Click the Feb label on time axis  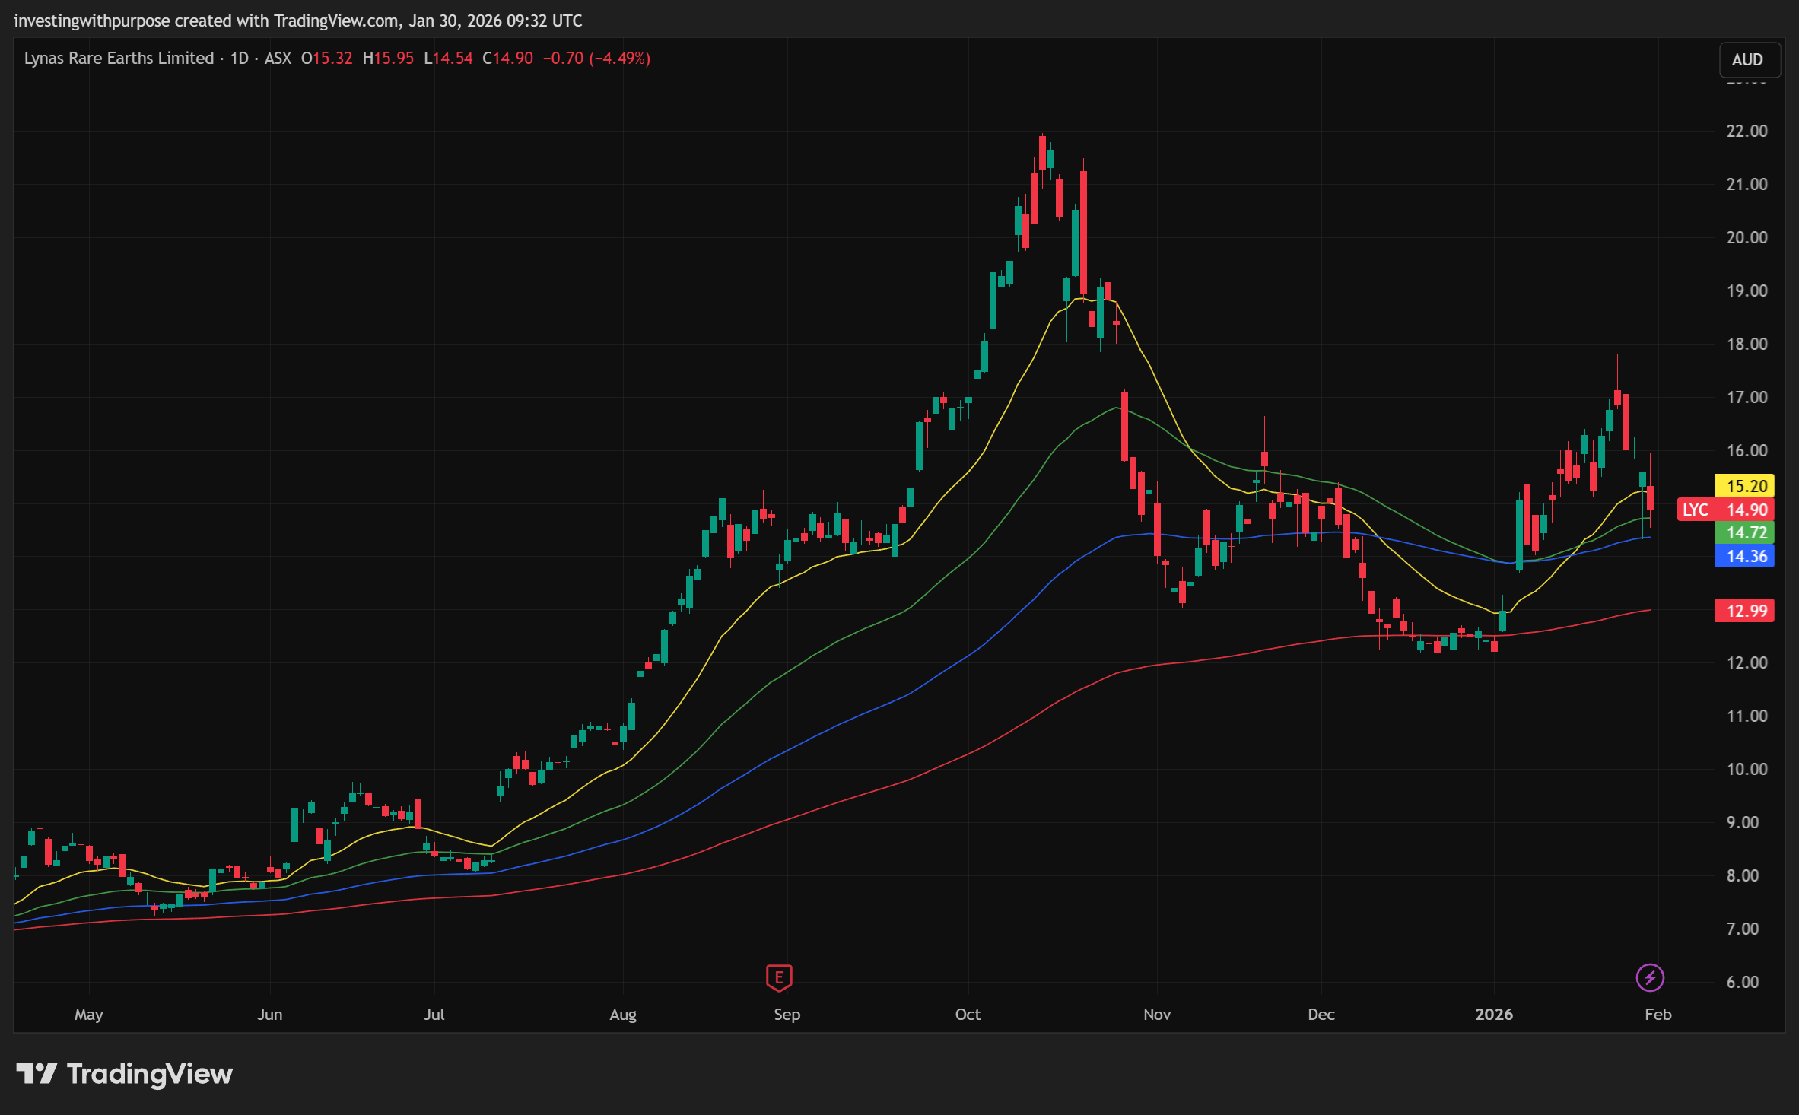(x=1658, y=1015)
